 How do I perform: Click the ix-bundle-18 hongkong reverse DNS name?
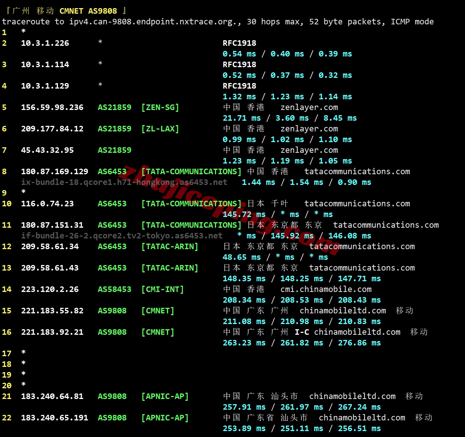pos(124,182)
